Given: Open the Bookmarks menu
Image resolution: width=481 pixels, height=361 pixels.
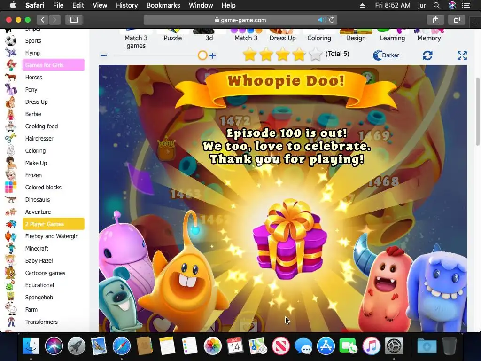Looking at the screenshot, I should (163, 5).
